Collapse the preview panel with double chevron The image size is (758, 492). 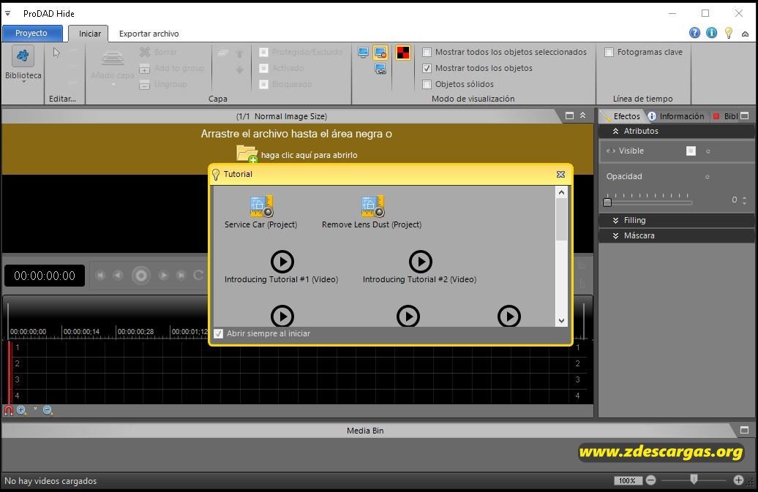583,116
